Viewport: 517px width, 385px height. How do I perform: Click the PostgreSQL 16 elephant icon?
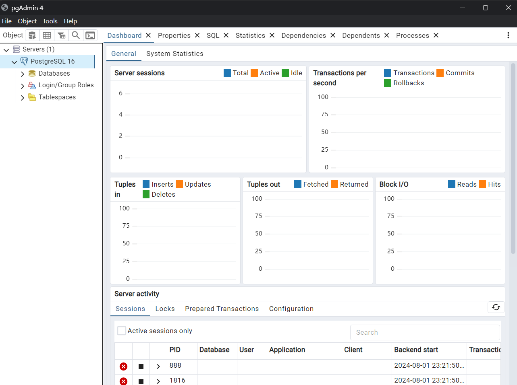(x=24, y=61)
